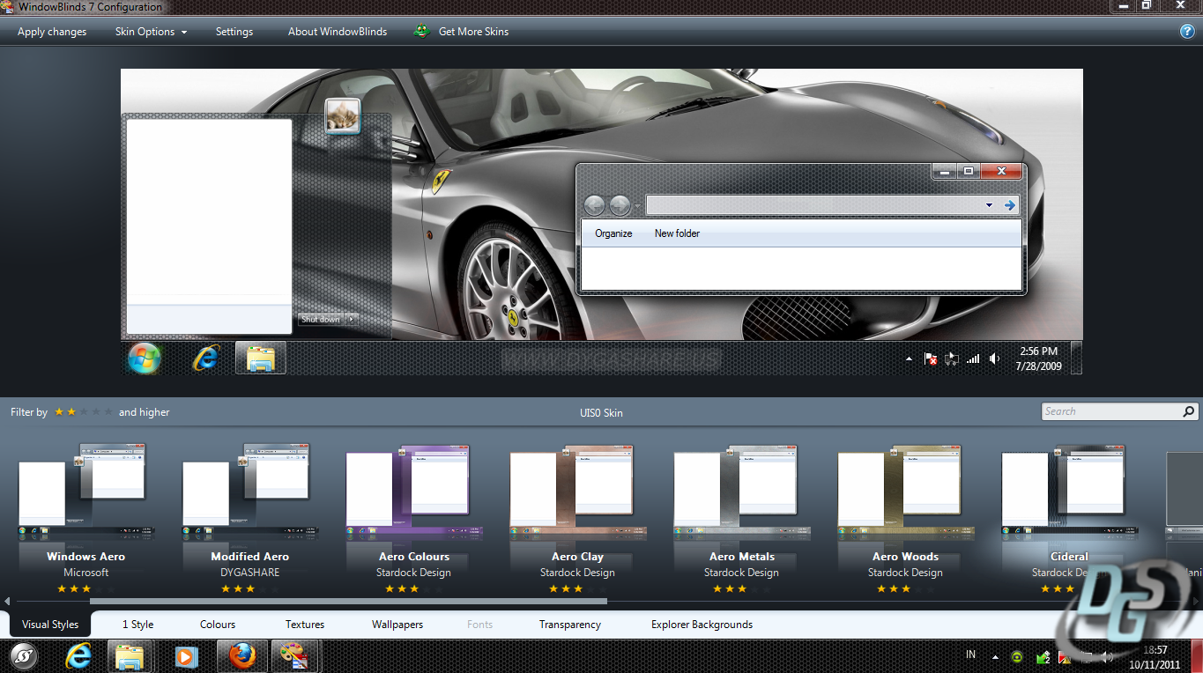Open Windows Explorer from the taskbar

130,656
